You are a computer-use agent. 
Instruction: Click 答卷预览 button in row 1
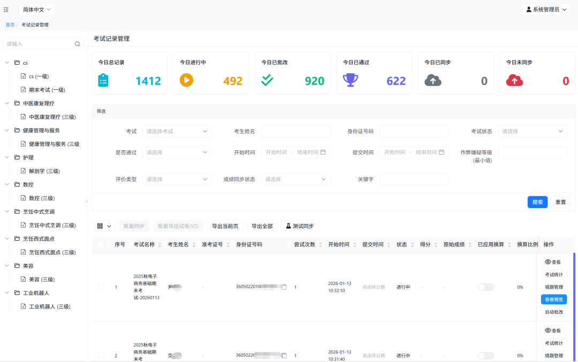(554, 299)
